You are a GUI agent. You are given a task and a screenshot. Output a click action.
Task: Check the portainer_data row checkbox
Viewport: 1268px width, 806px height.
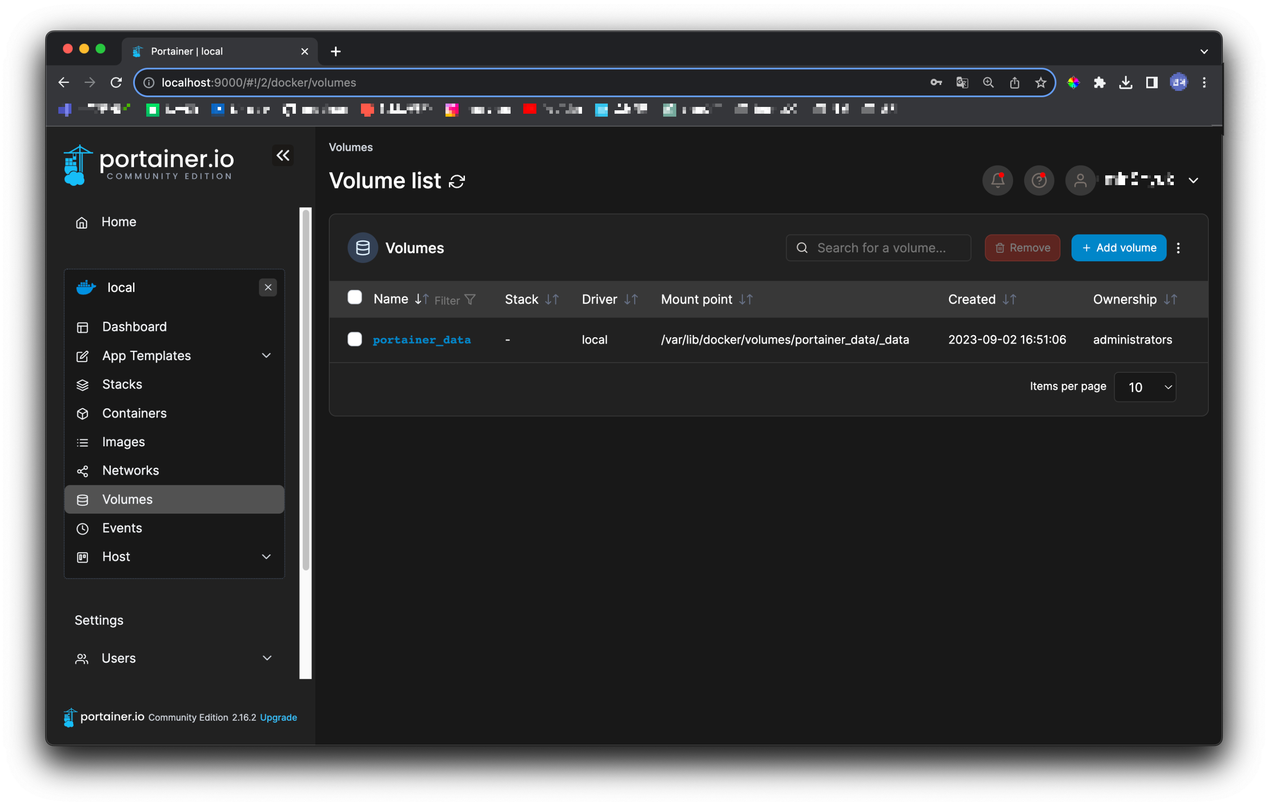(354, 339)
